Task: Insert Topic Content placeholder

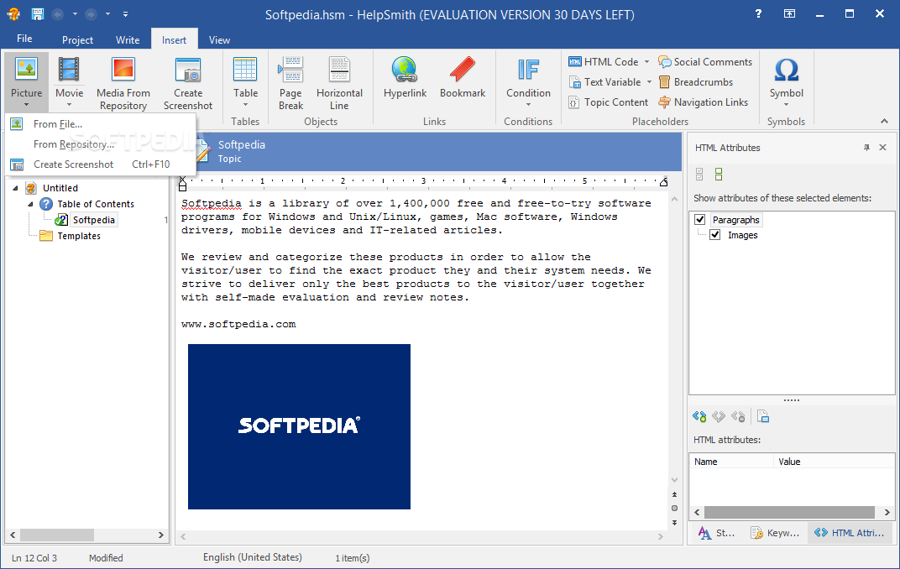Action: [609, 102]
